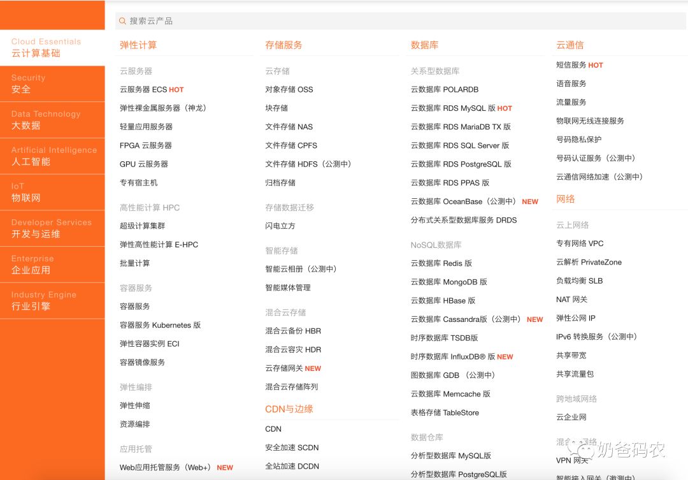Open 智能媒体管理 link
This screenshot has height=480, width=688.
tap(288, 287)
